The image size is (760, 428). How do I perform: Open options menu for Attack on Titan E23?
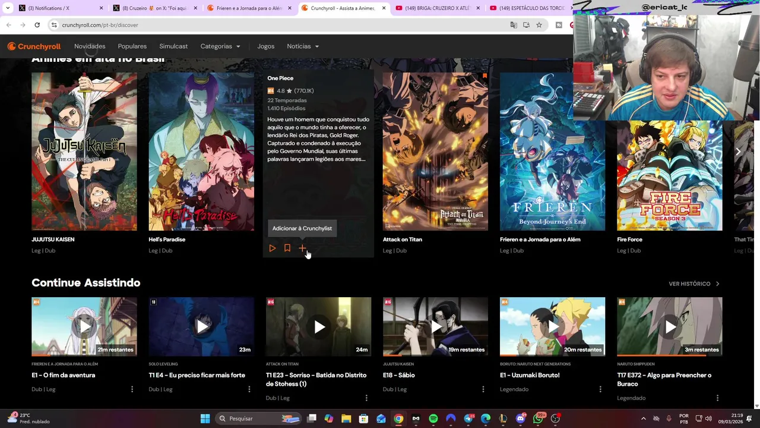tap(366, 398)
